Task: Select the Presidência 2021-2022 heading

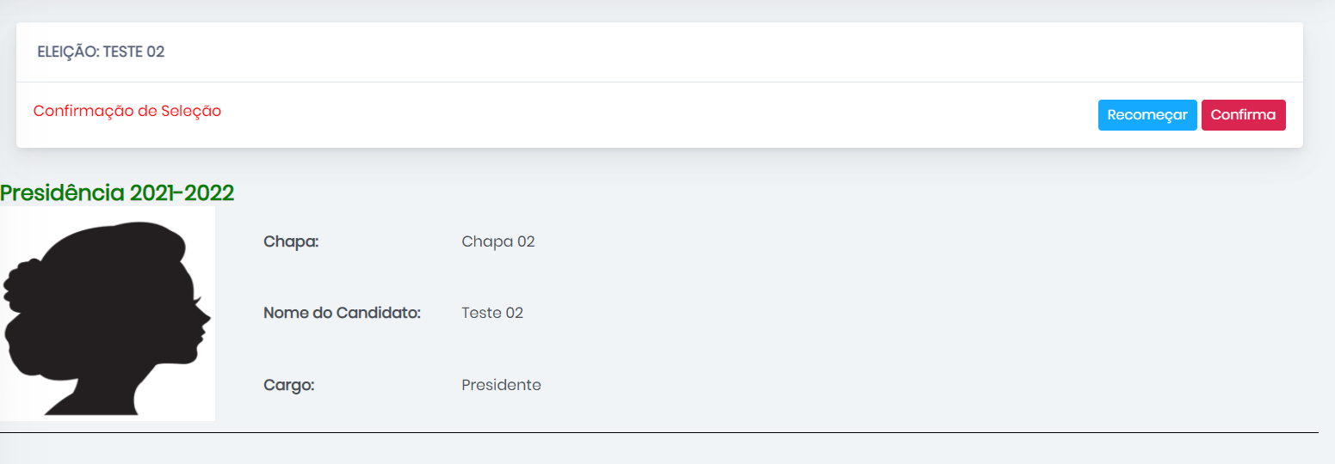Action: pos(117,192)
